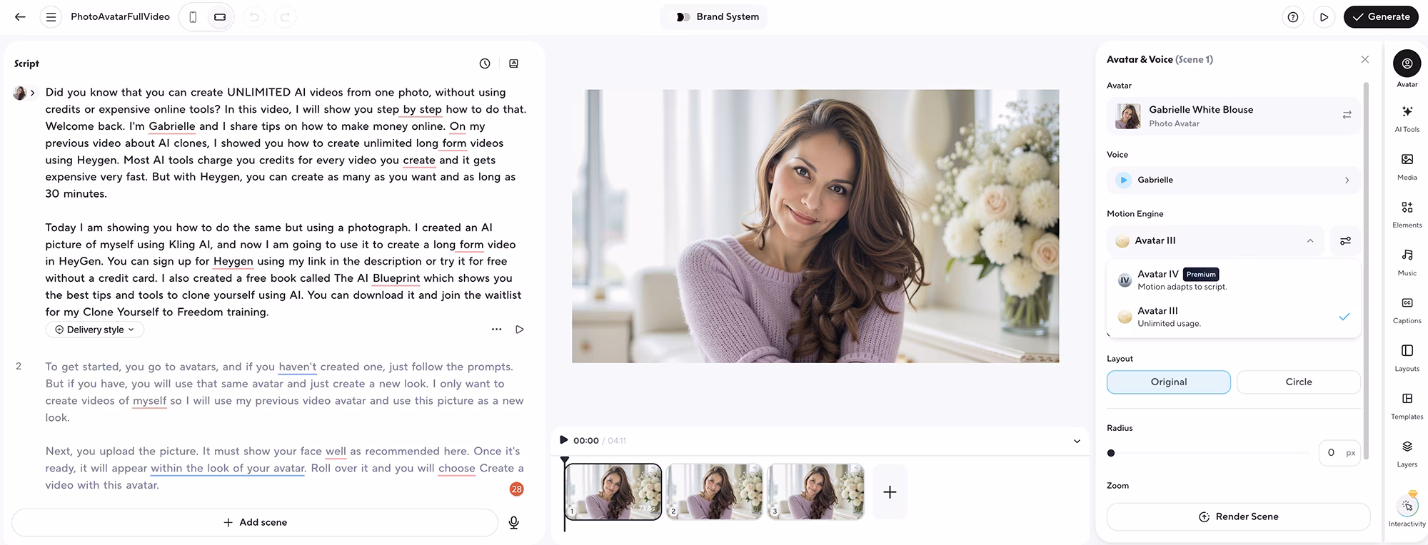Open the Elements sidebar panel
The width and height of the screenshot is (1428, 545).
(1407, 213)
